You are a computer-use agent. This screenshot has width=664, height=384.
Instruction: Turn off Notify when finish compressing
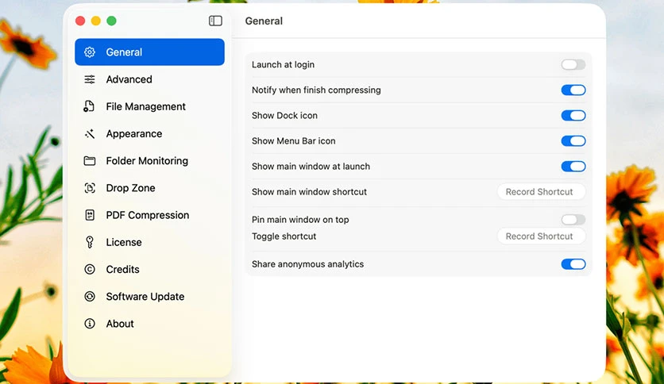[573, 90]
